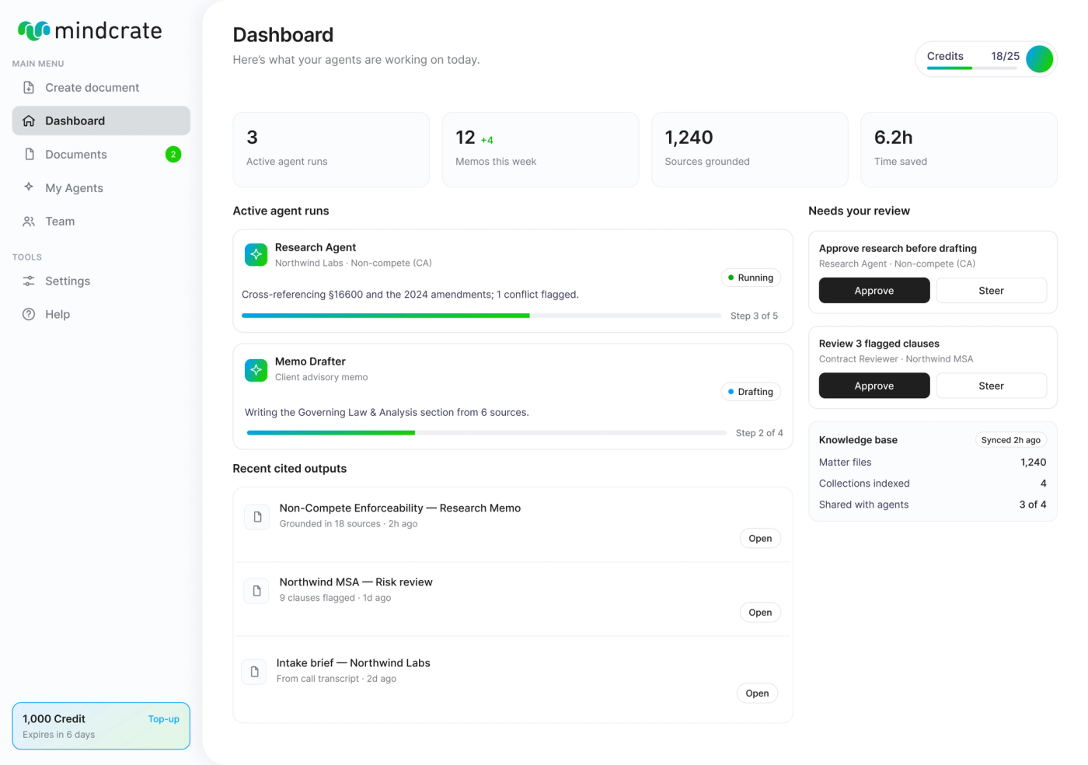The width and height of the screenshot is (1088, 765).
Task: Click the Memos this week stat card
Action: [540, 150]
